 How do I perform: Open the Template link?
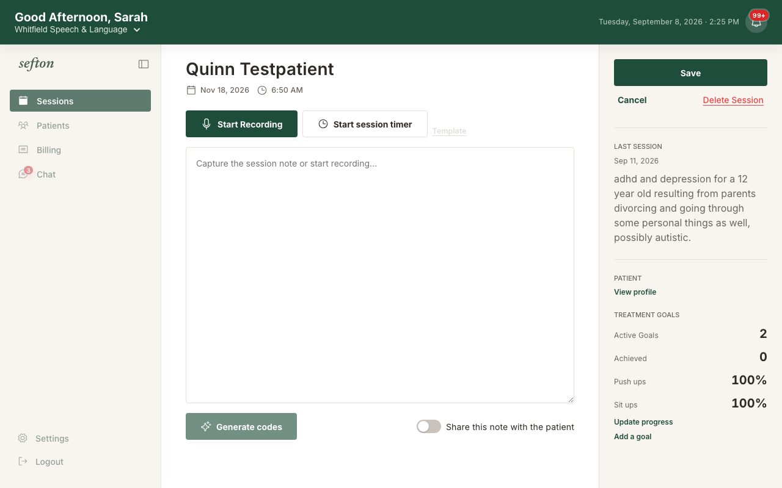[x=449, y=131]
